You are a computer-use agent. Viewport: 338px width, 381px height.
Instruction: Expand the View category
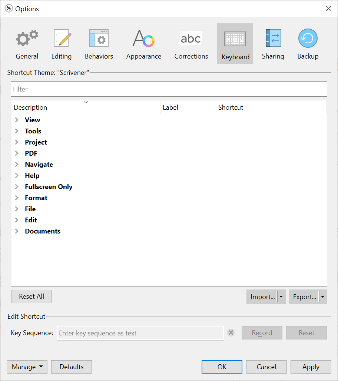coord(17,120)
